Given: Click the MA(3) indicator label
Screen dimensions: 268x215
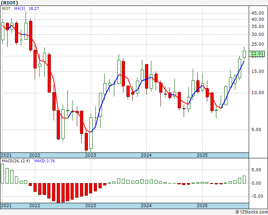Looking at the screenshot, I should [20, 9].
